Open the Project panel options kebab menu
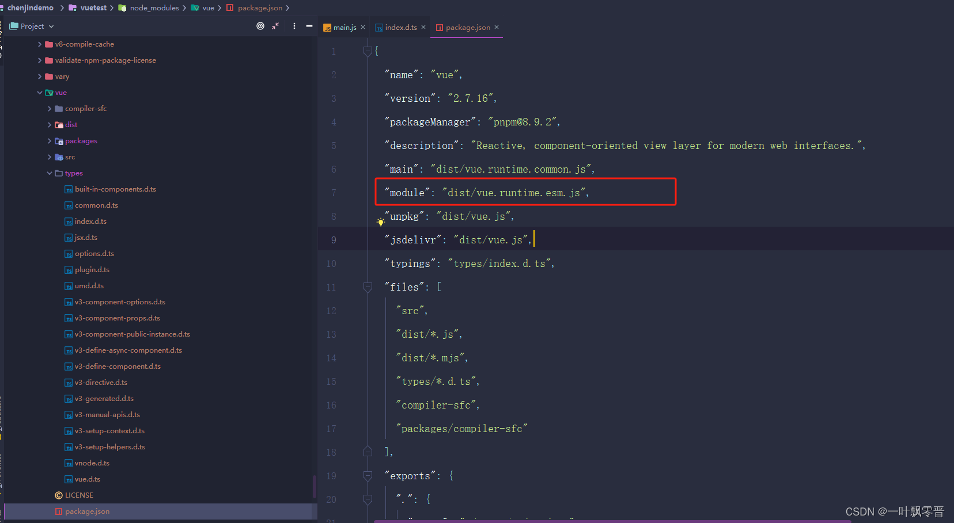The width and height of the screenshot is (954, 523). pyautogui.click(x=294, y=26)
